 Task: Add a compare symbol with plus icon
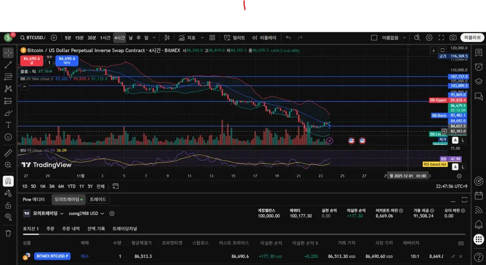54,38
